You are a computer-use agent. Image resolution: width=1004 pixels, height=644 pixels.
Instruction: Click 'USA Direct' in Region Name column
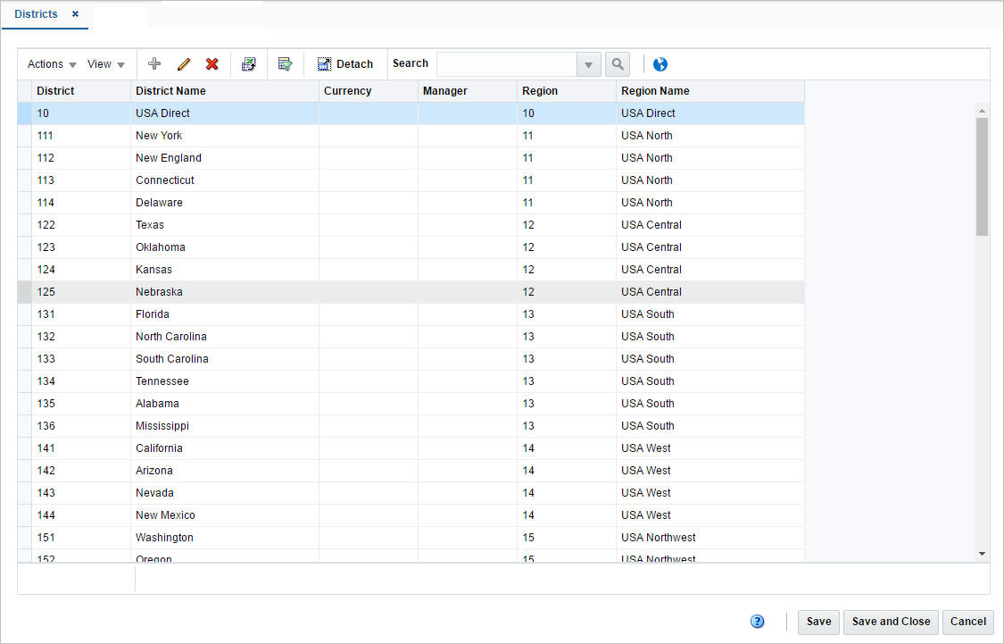[710, 113]
